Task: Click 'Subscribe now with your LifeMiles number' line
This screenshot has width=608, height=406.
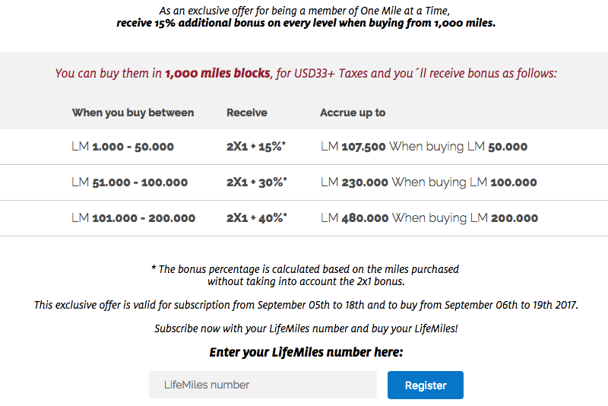Action: 306,329
